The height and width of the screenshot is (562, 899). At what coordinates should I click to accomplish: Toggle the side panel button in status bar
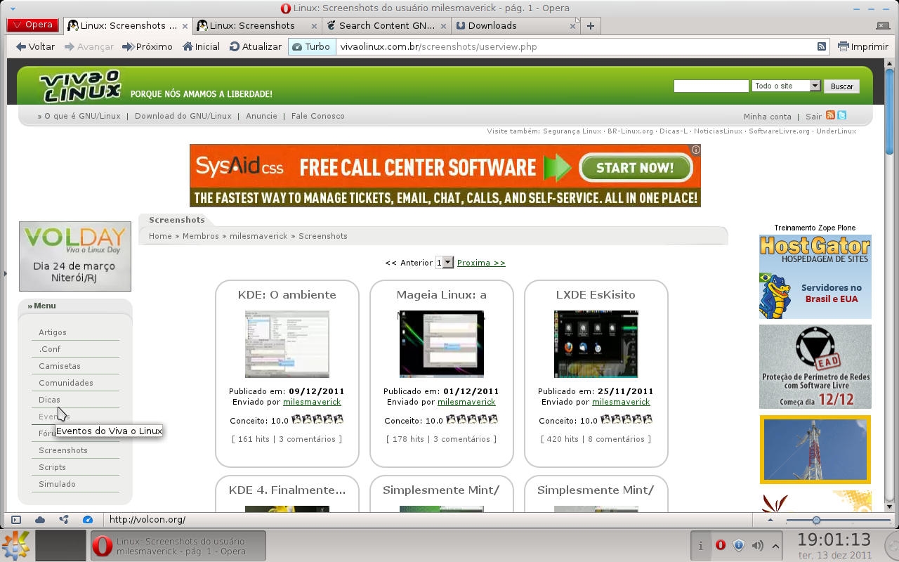(x=16, y=520)
